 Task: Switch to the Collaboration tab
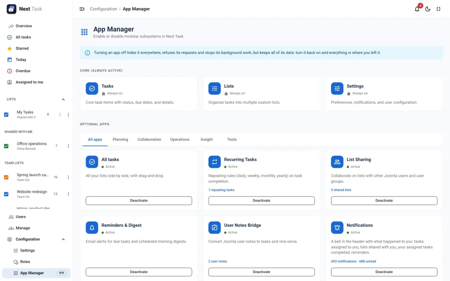click(x=149, y=139)
